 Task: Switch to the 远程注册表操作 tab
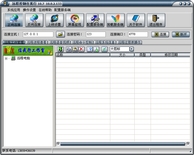tap(129, 42)
